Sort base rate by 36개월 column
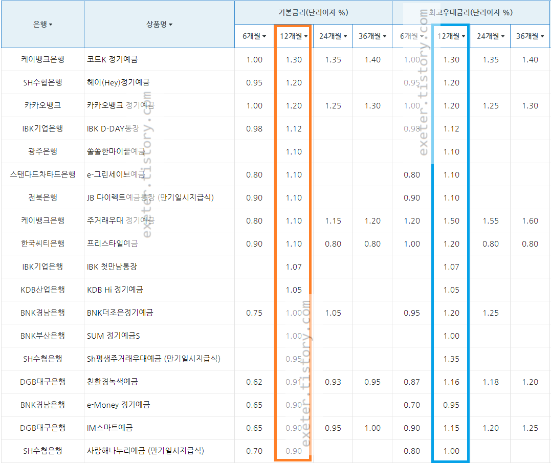The width and height of the screenshot is (551, 463). click(x=372, y=36)
